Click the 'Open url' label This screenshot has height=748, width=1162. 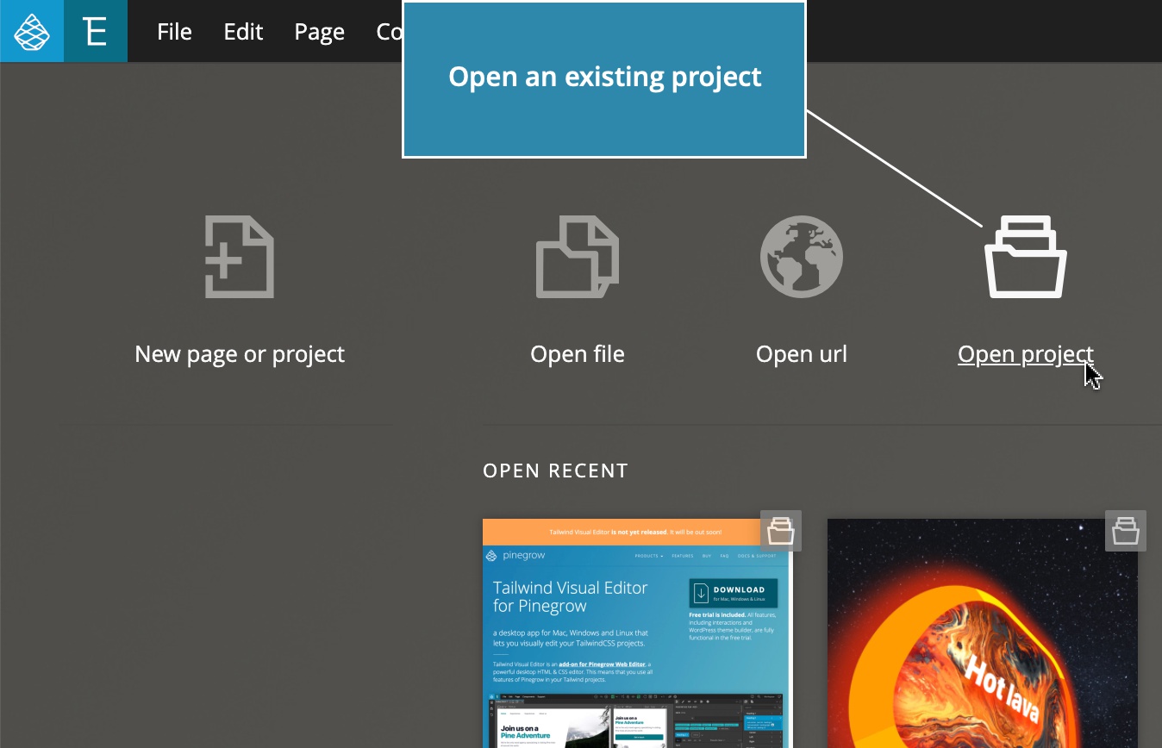coord(802,354)
